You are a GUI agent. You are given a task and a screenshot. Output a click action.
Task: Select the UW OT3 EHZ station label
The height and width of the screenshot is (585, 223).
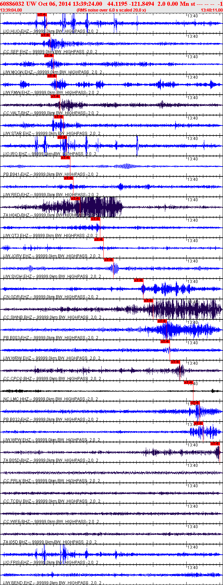tap(51, 235)
